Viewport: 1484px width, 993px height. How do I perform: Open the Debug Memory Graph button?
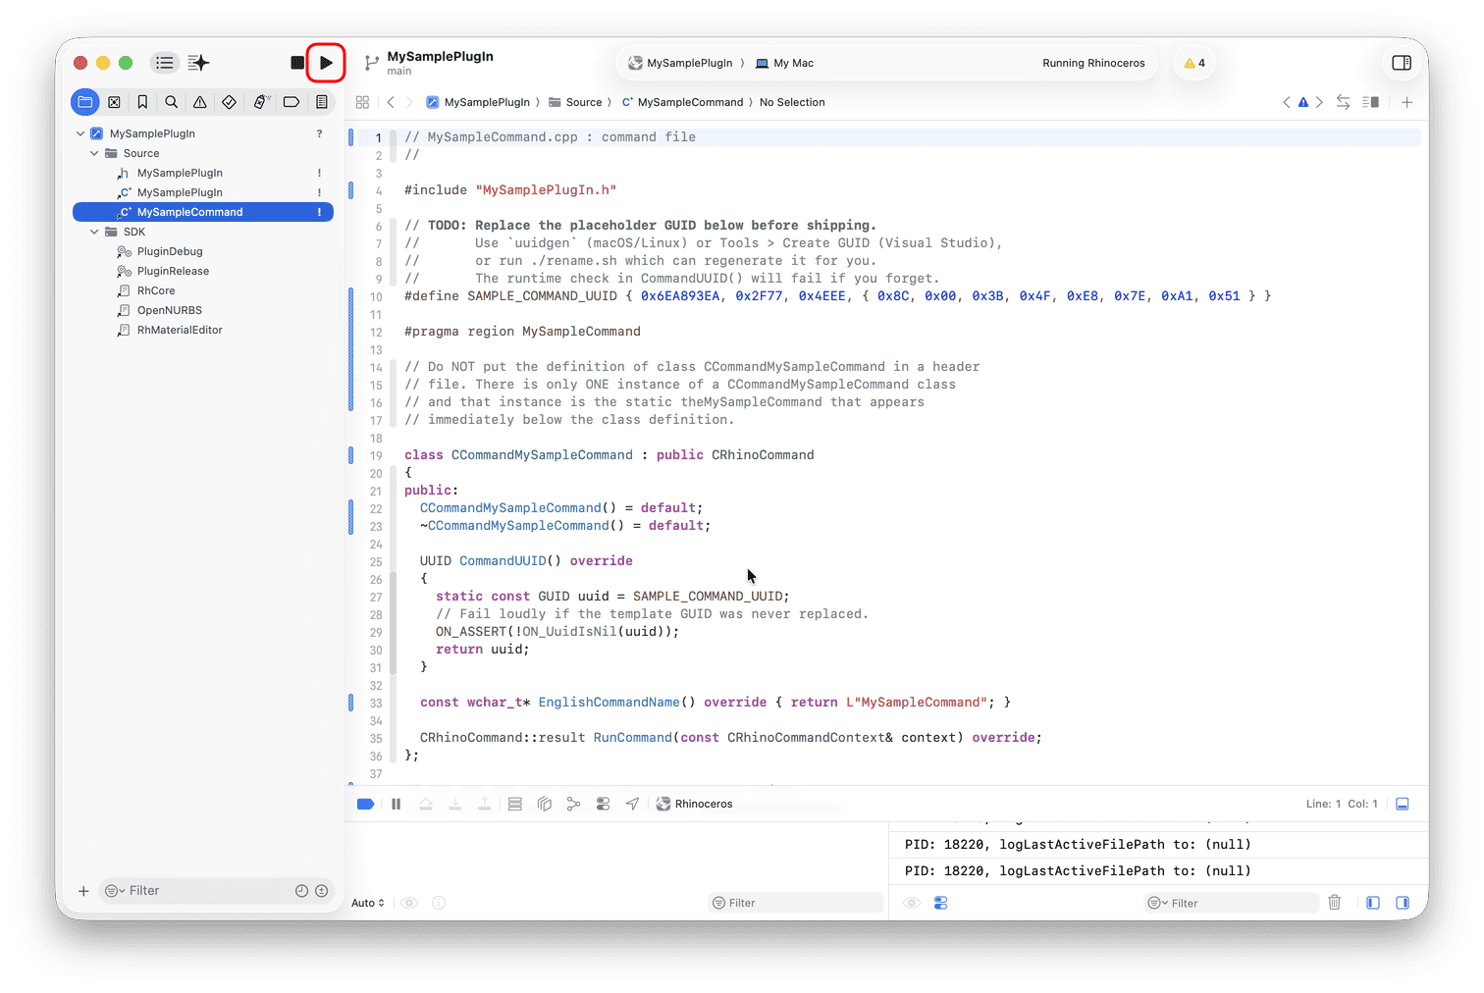[x=573, y=804]
